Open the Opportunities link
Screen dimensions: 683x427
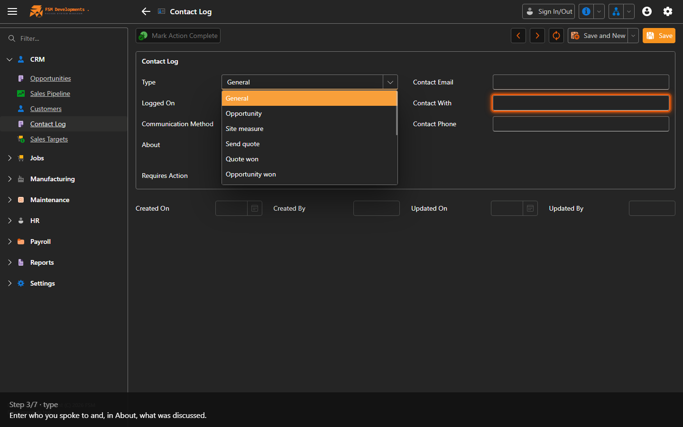50,78
